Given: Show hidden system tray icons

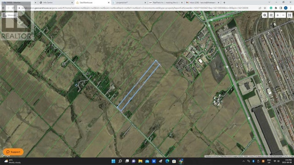Looking at the screenshot, I should (x=243, y=161).
